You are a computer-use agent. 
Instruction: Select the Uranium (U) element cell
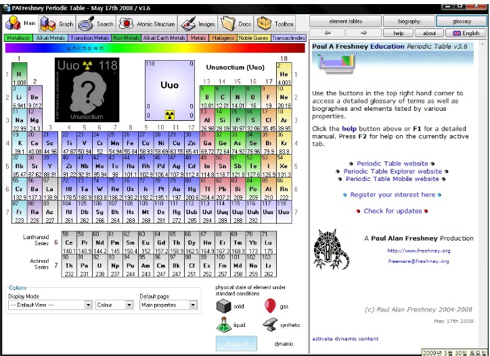pyautogui.click(x=99, y=265)
